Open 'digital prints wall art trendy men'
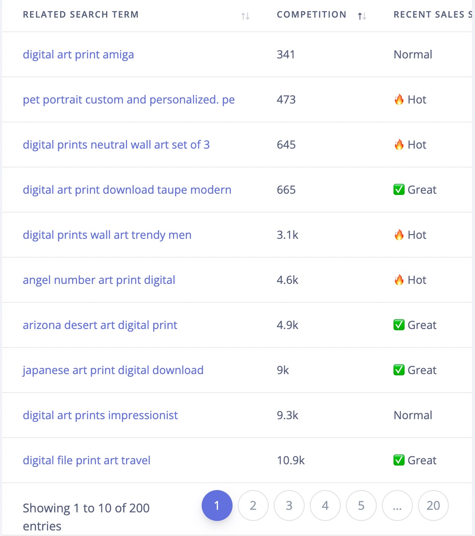Image resolution: width=475 pixels, height=536 pixels. [107, 235]
